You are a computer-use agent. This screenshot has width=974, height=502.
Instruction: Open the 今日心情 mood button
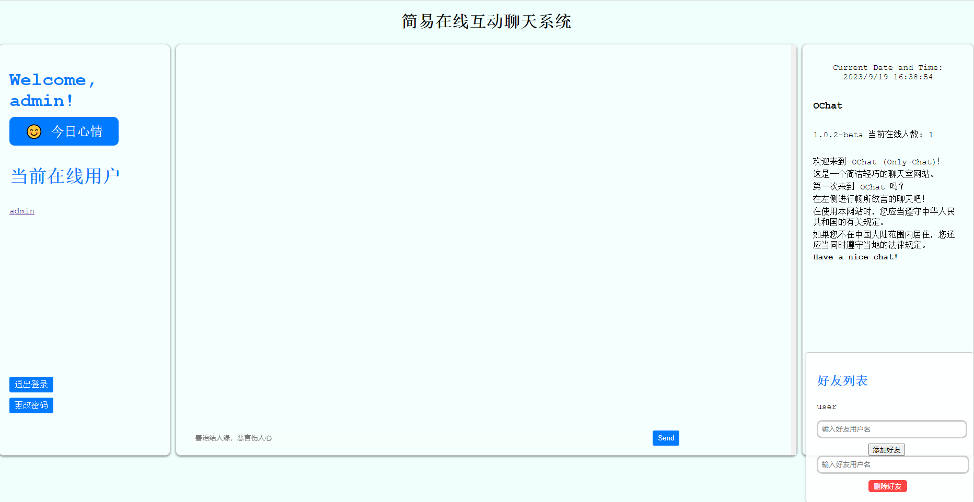(64, 132)
